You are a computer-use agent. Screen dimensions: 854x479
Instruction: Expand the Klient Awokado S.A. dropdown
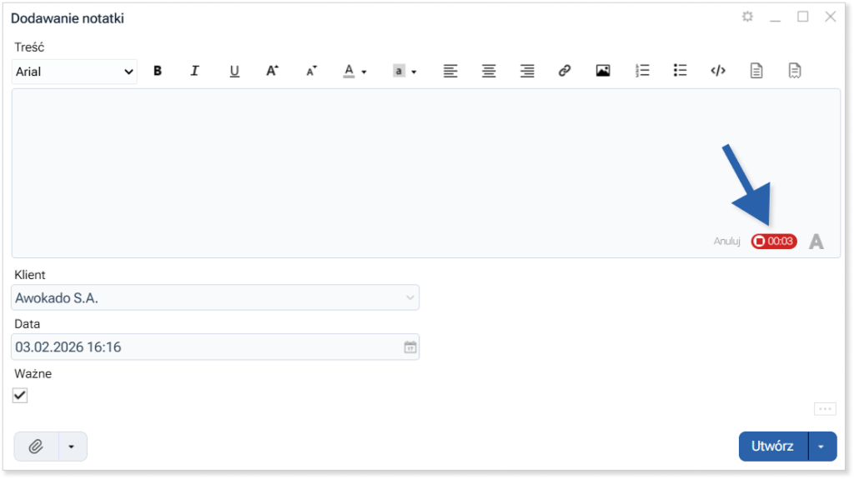tap(409, 297)
